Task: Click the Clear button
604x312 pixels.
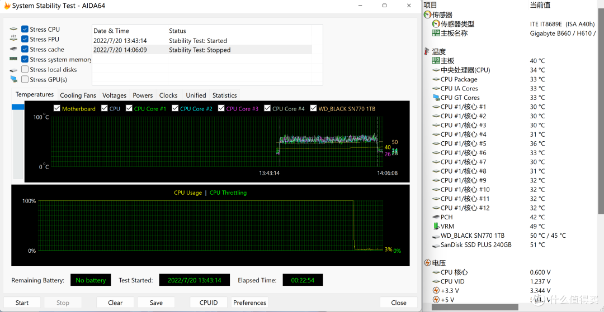Action: [115, 303]
